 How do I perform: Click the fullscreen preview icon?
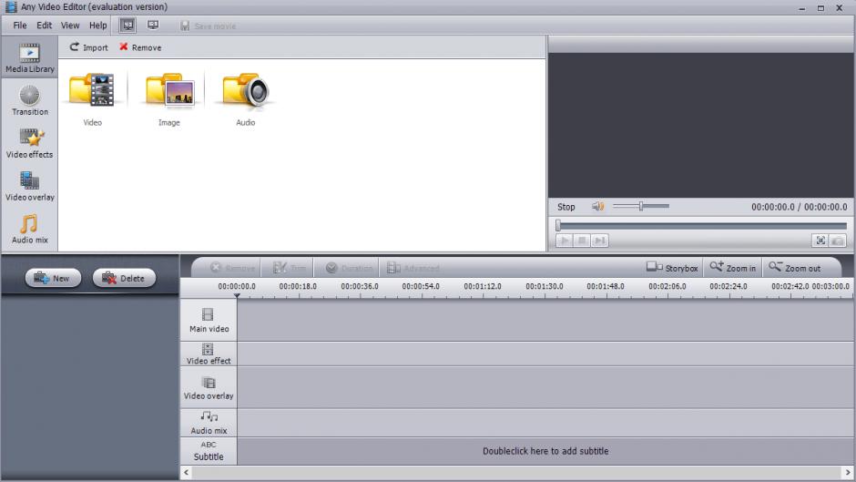coord(820,241)
